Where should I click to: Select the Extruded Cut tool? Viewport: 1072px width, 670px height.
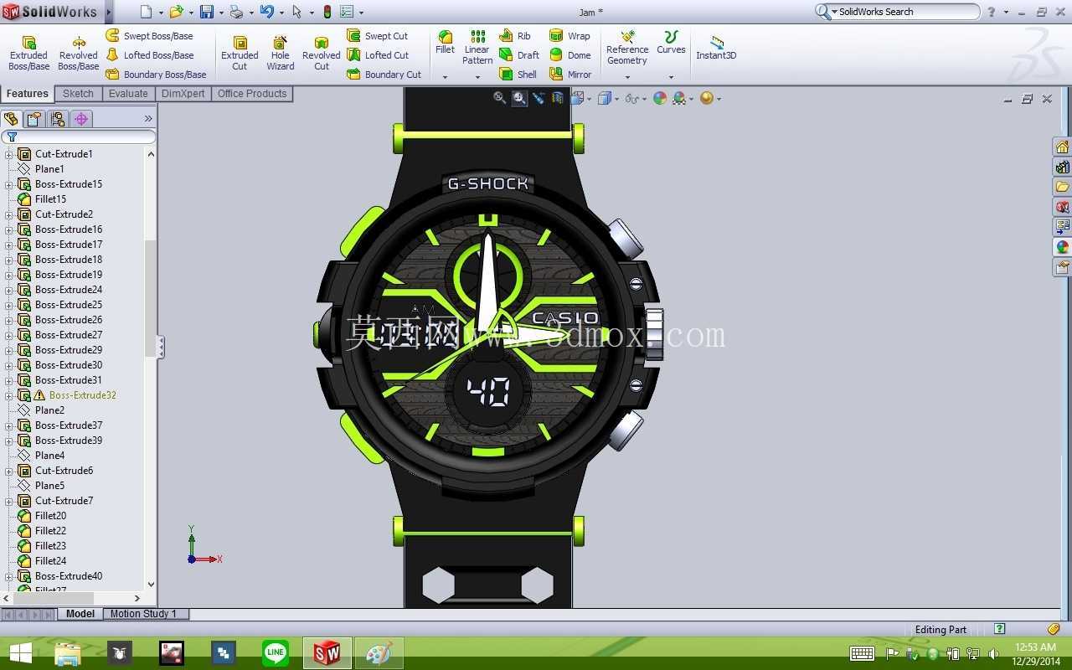(240, 53)
